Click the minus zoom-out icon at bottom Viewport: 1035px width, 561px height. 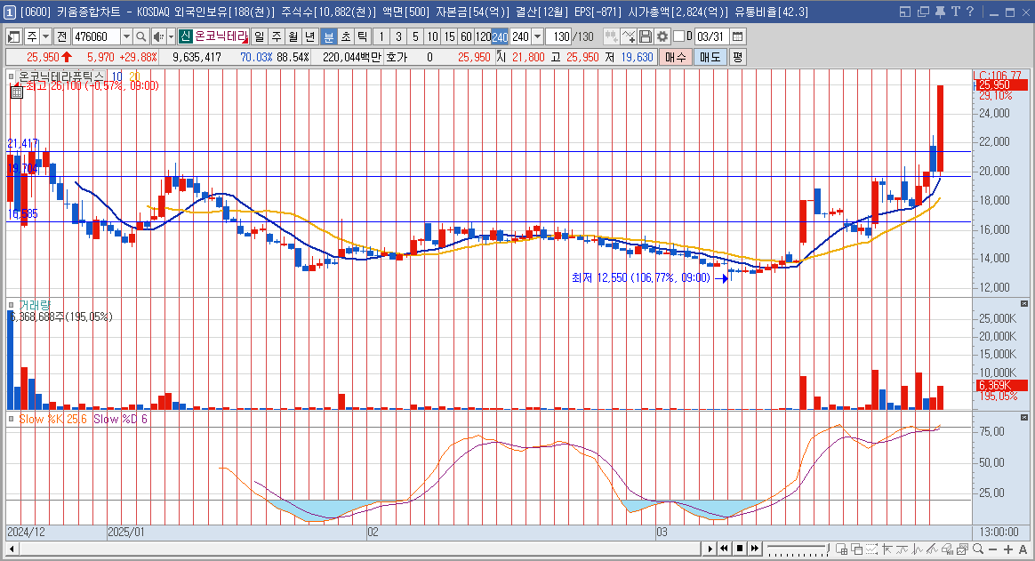(x=992, y=549)
